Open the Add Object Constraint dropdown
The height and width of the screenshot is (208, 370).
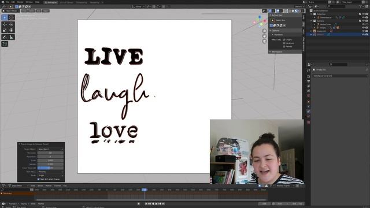pos(340,76)
